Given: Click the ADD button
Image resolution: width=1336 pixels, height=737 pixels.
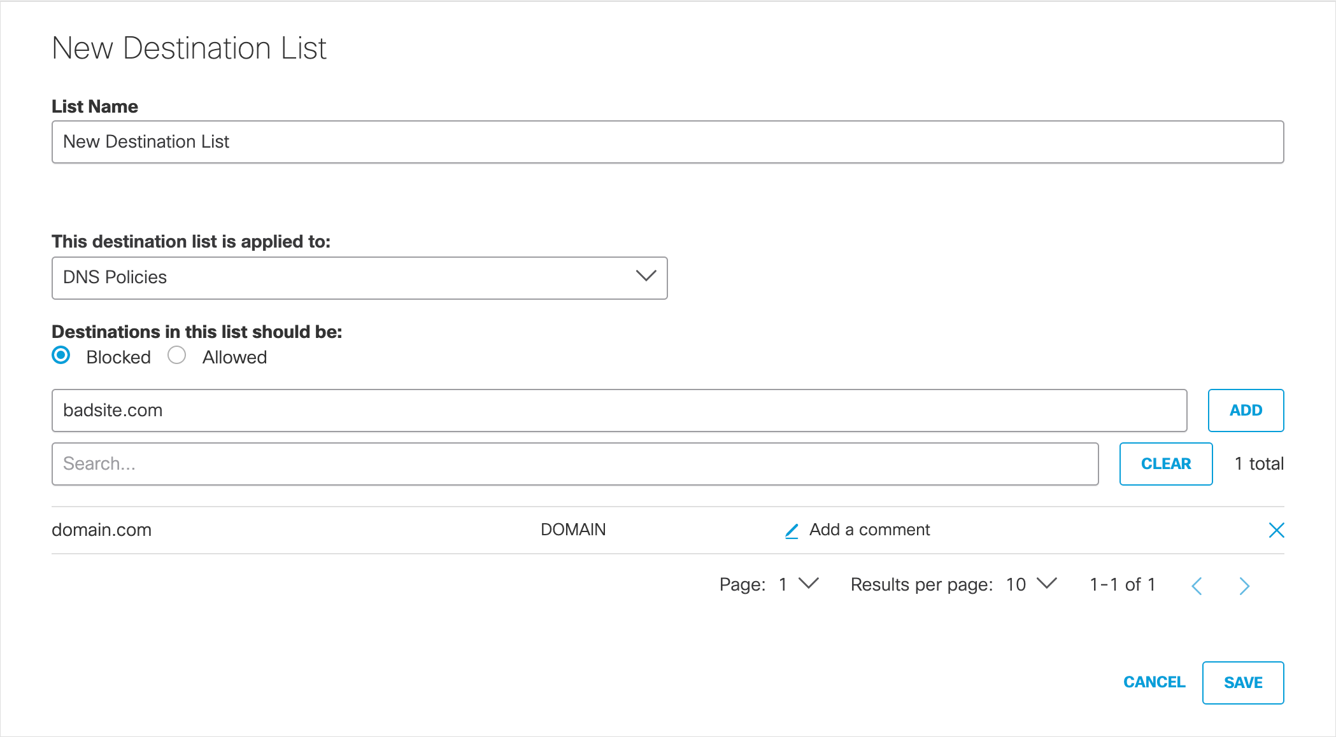Looking at the screenshot, I should tap(1246, 411).
